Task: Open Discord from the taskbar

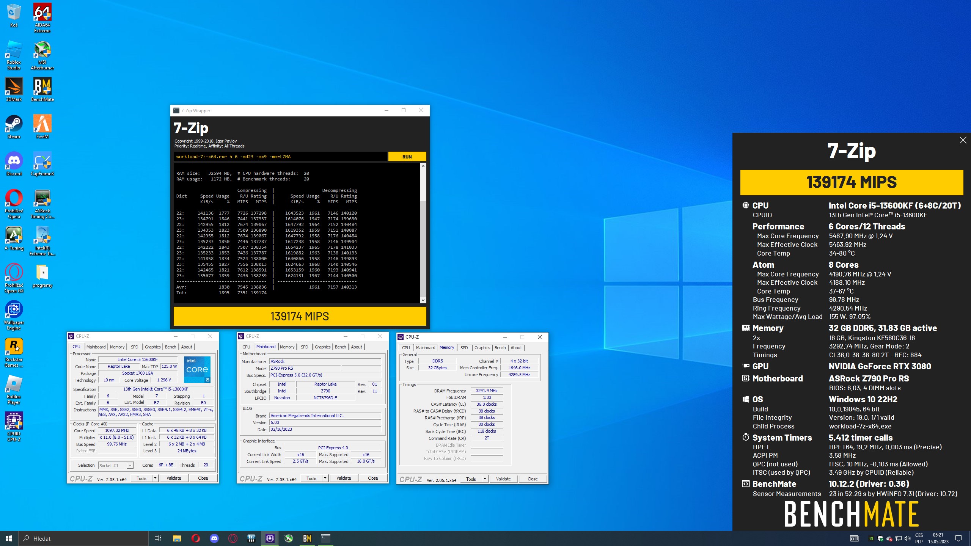Action: click(x=214, y=538)
